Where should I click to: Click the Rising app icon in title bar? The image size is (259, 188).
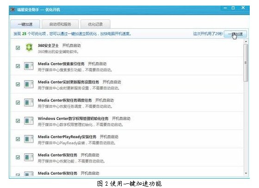(x=12, y=10)
